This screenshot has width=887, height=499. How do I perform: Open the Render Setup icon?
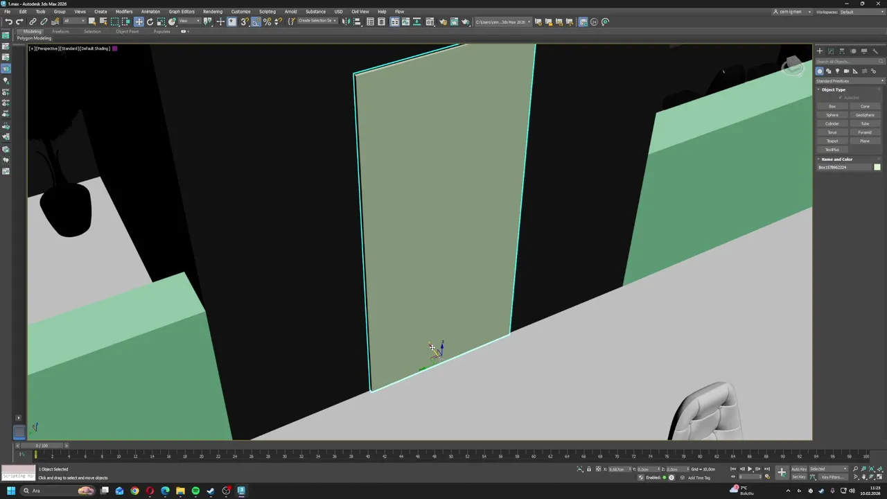coord(443,21)
